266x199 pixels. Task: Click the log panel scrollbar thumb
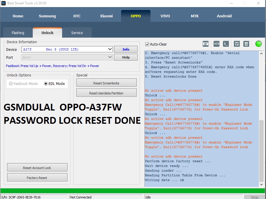261,151
